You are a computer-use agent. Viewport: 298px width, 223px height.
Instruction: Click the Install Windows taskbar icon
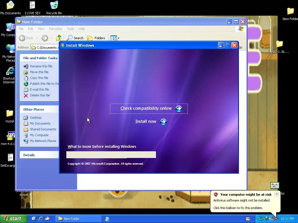pos(107,219)
